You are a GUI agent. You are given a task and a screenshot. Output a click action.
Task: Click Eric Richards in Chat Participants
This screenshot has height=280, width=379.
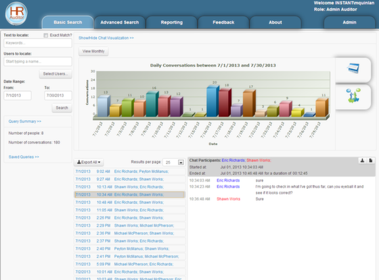point(233,161)
